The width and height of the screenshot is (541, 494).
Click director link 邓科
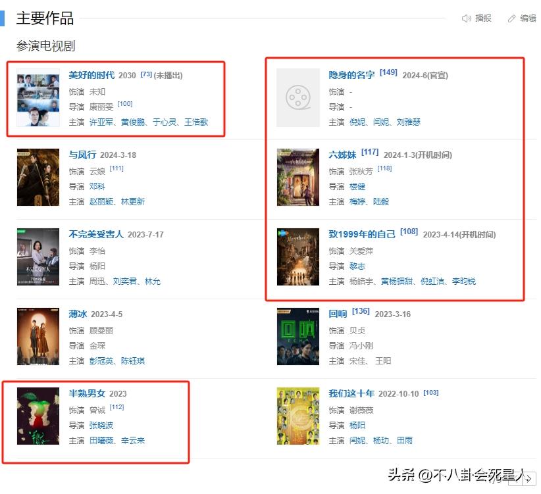coord(97,187)
